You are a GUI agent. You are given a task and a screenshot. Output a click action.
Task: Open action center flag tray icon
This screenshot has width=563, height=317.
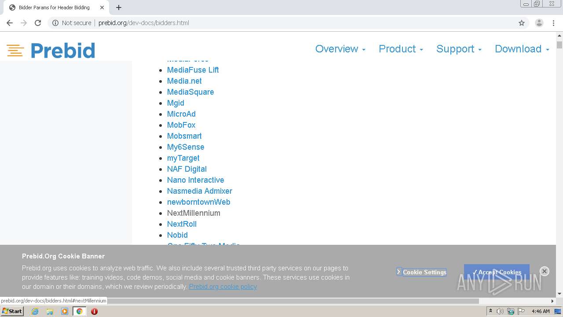[521, 311]
